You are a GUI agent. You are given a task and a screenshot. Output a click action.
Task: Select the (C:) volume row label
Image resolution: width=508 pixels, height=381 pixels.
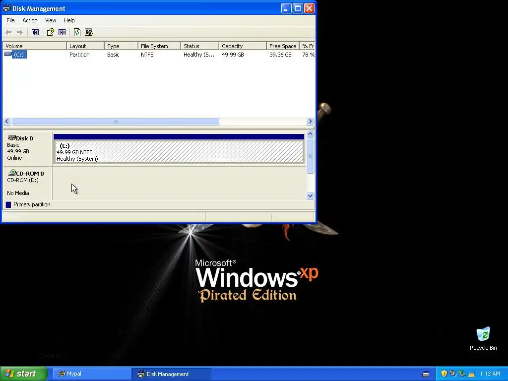click(x=19, y=55)
